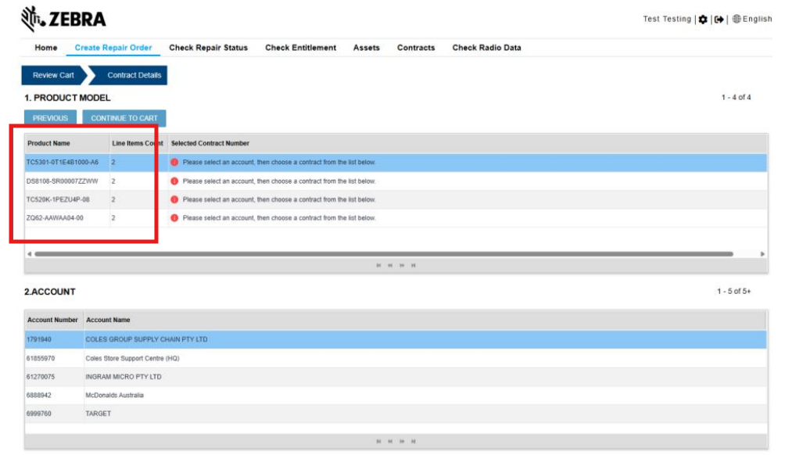Click left arrow of horizontal scrollbar
This screenshot has width=792, height=455.
[x=29, y=254]
